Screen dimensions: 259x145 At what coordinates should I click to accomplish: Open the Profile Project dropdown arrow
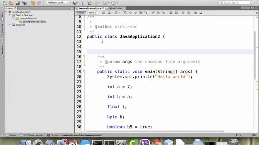point(117,3)
